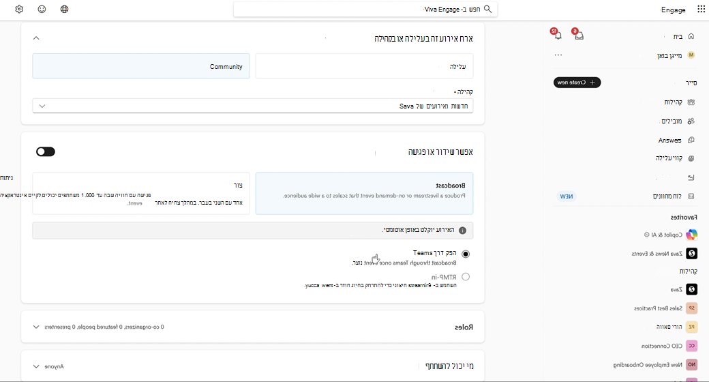
Task: Click the magnifier search icon
Action: pos(488,9)
